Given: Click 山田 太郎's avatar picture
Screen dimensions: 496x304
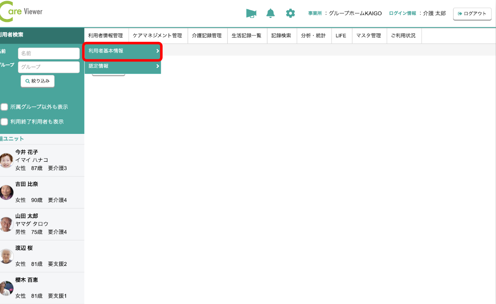Looking at the screenshot, I should tap(6, 224).
